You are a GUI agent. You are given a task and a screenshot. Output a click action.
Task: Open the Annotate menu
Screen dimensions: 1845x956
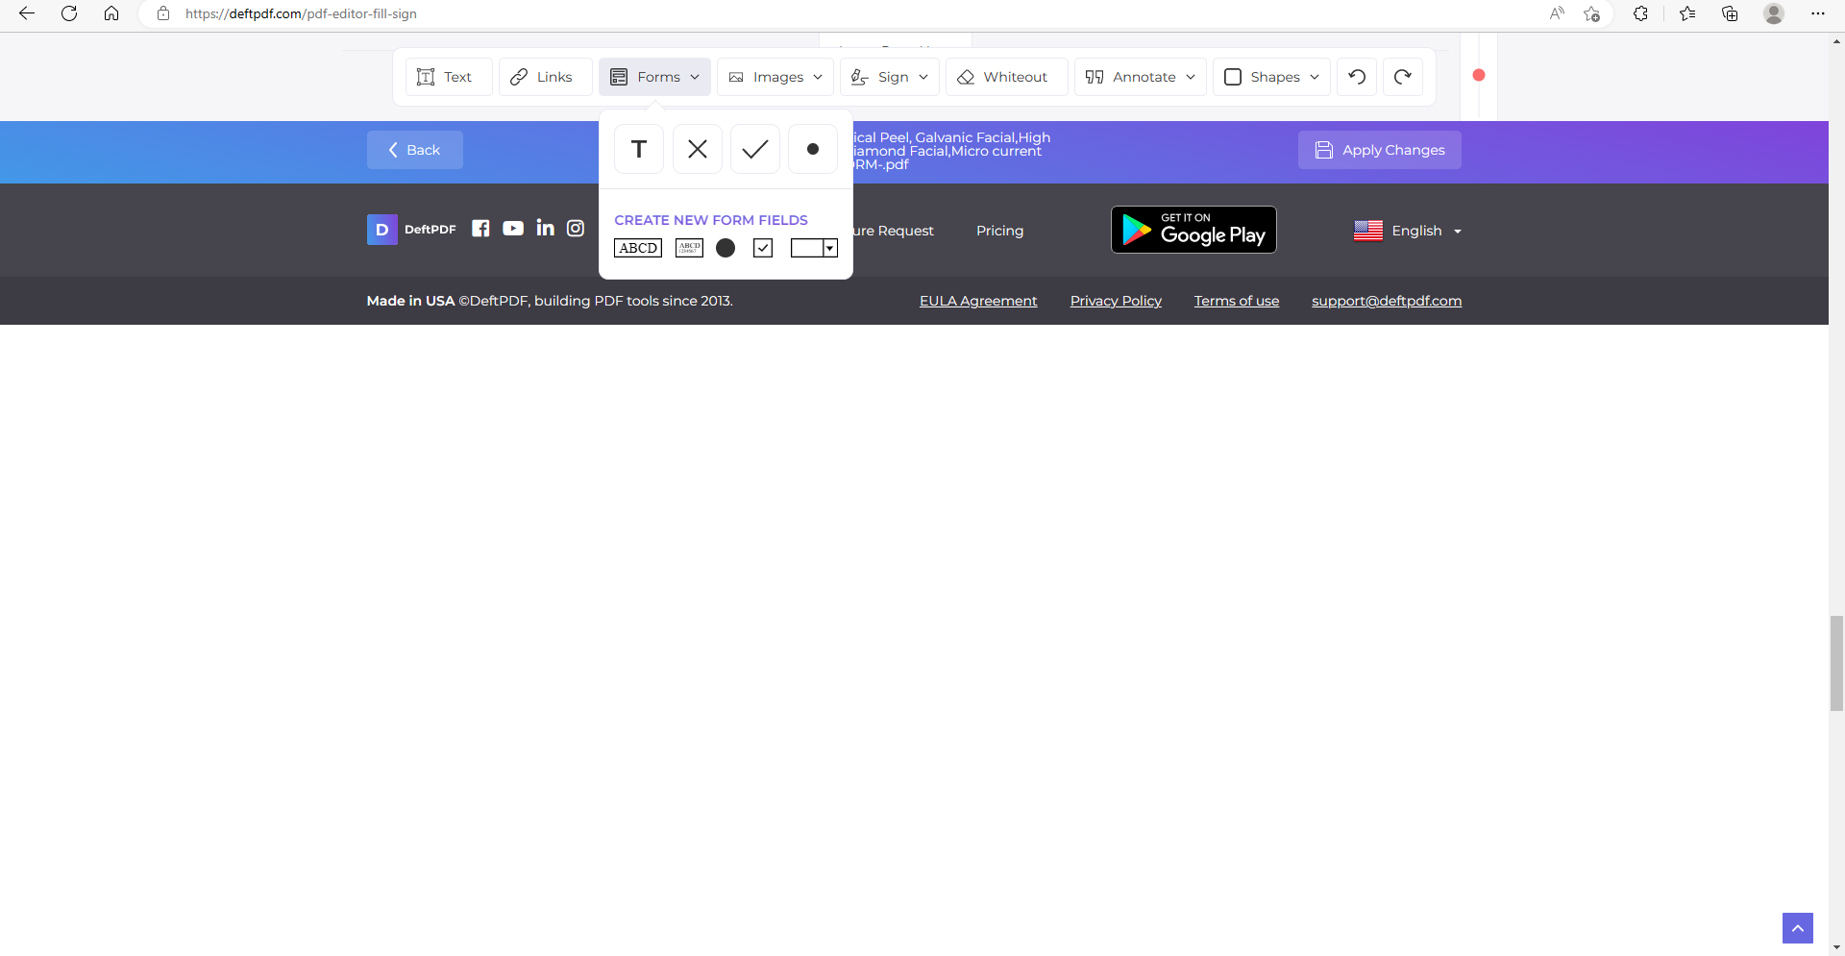click(x=1140, y=77)
